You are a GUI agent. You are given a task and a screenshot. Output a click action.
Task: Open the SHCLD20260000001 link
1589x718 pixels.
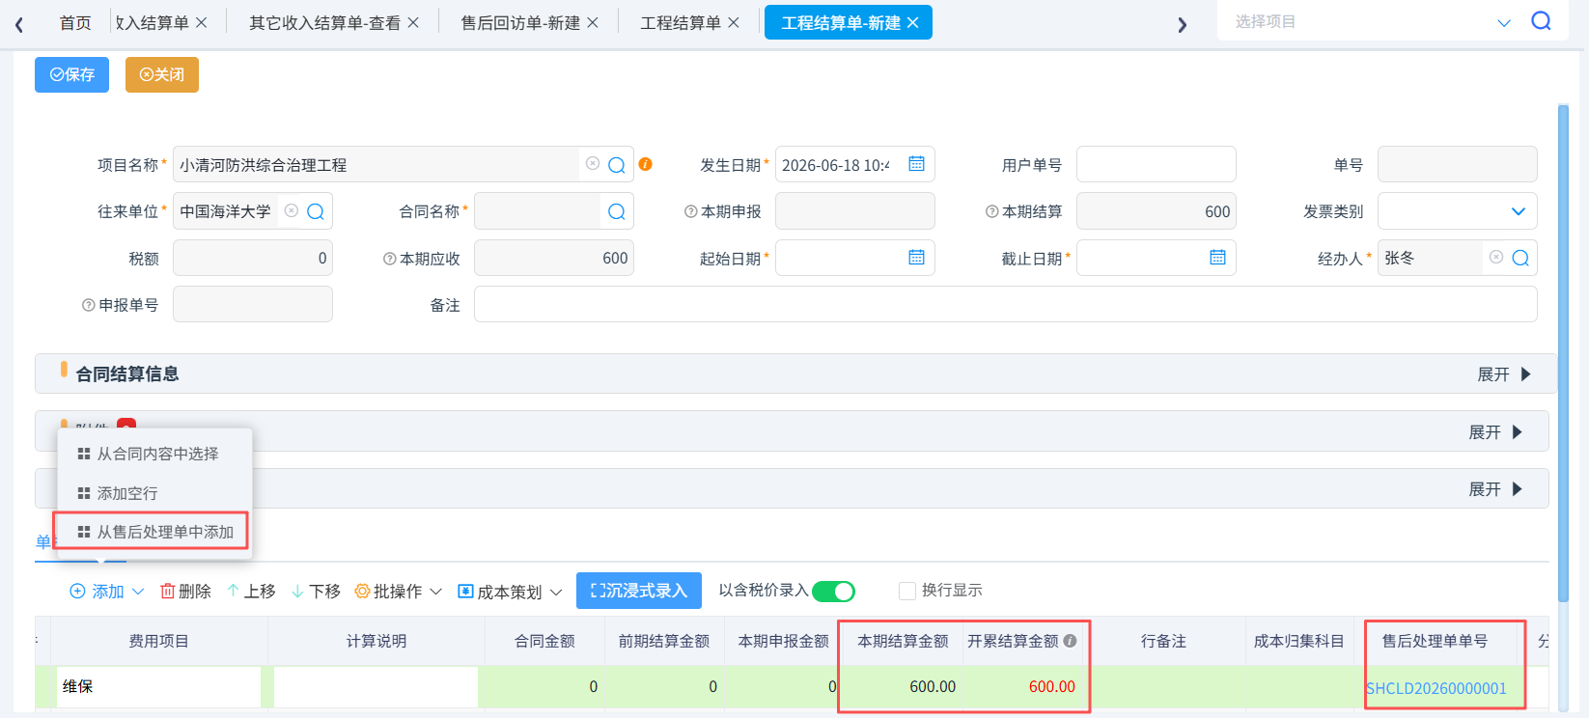[x=1436, y=688]
